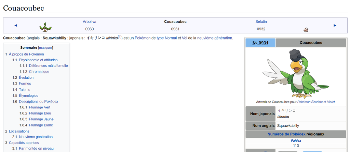Screen dimensions: 350x152
Task: Go to Plumage Jaune section
Action: tap(41, 119)
